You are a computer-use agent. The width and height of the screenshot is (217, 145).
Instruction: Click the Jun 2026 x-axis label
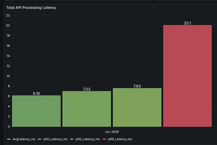coord(112,132)
